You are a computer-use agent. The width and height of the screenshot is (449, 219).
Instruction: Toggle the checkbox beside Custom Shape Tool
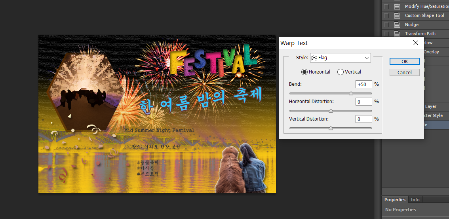[386, 16]
